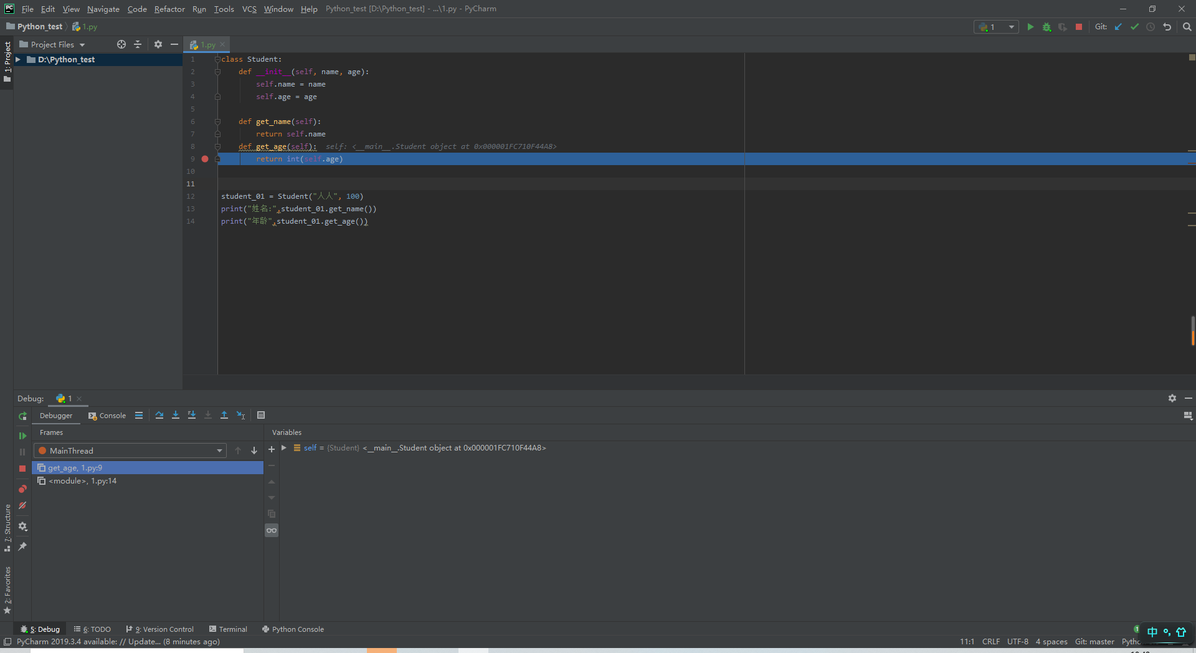The height and width of the screenshot is (653, 1196).
Task: Click the Restore Layout icon in the Debug panel
Action: [x=1188, y=416]
